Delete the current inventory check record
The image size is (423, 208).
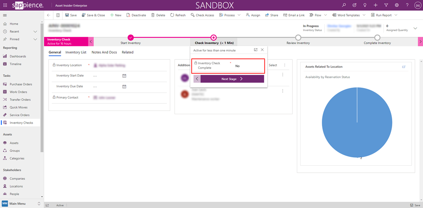[158, 15]
